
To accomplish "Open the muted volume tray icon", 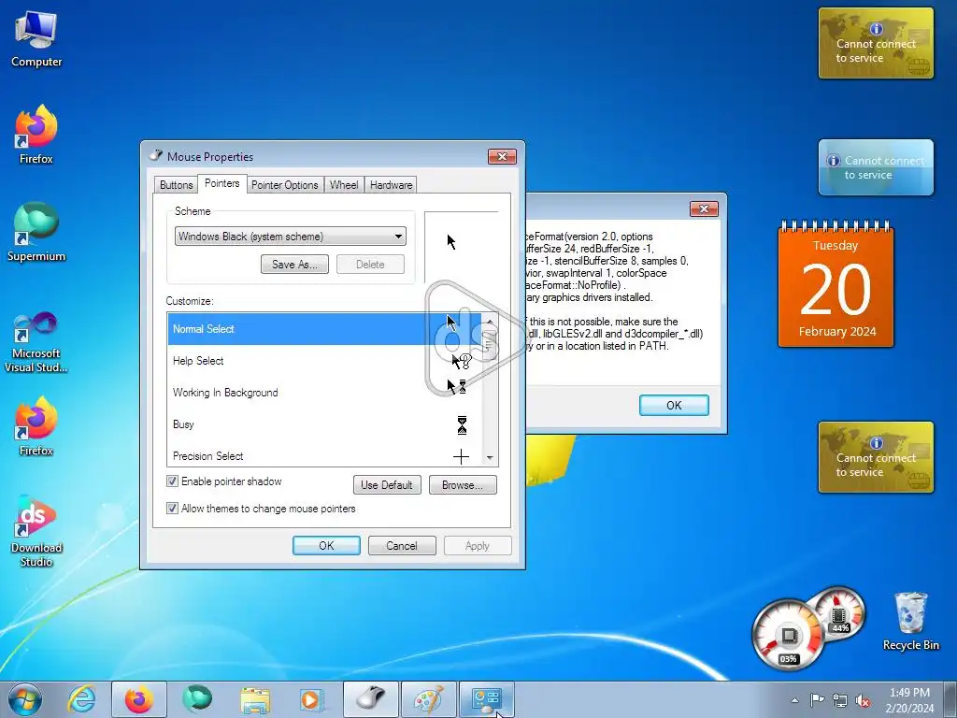I will coord(863,700).
